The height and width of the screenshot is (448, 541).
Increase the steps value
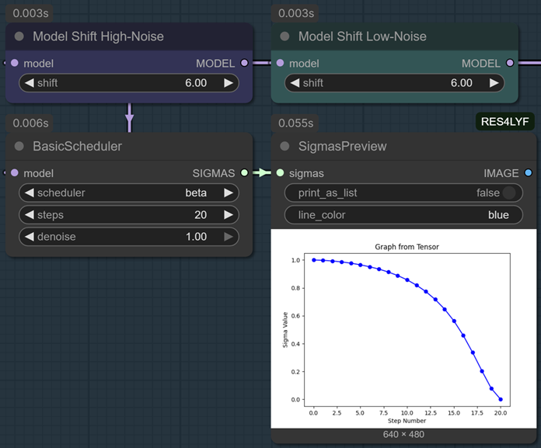click(x=229, y=215)
